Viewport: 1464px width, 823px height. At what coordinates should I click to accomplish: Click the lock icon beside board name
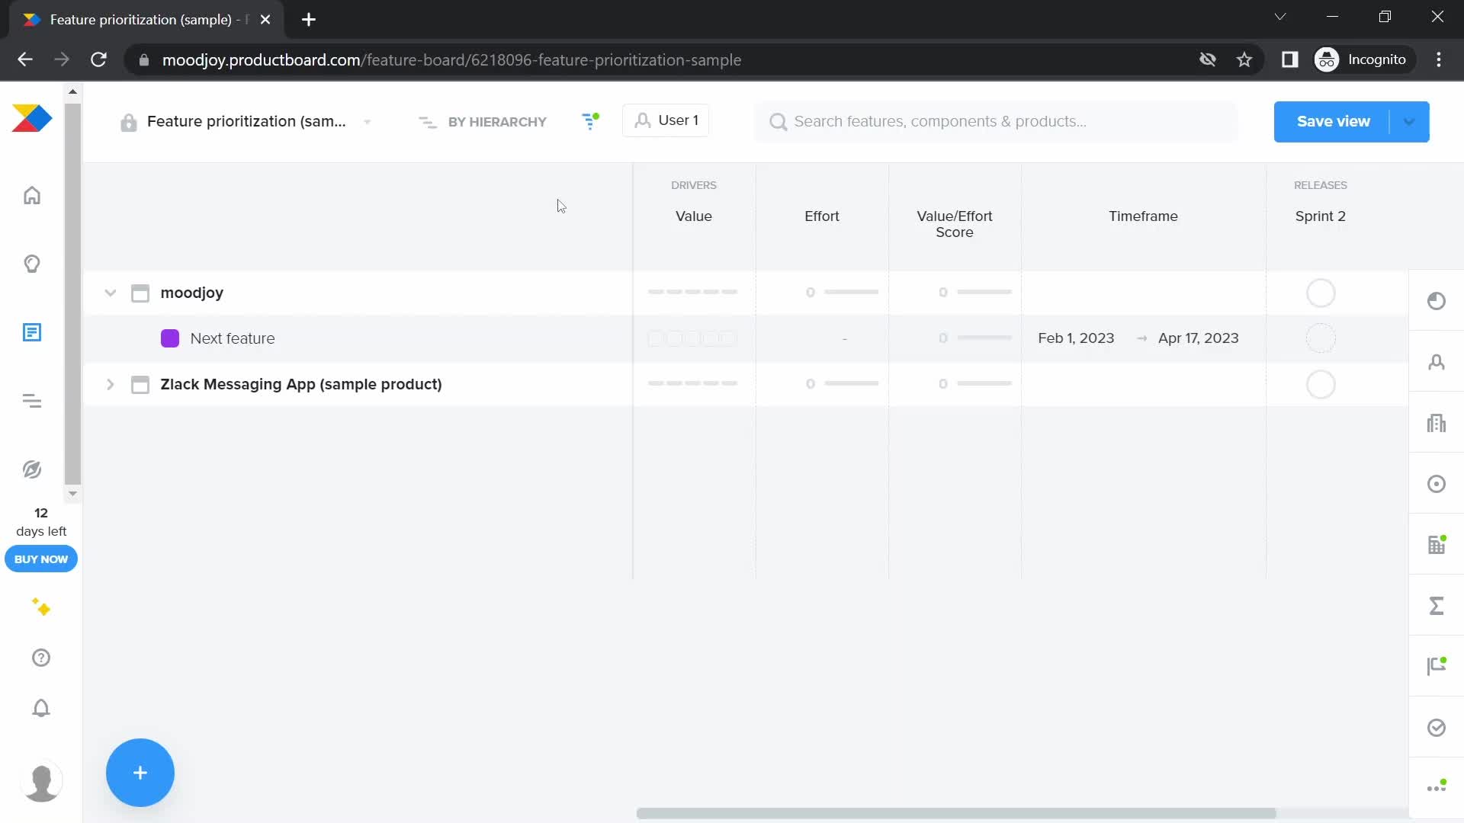128,122
